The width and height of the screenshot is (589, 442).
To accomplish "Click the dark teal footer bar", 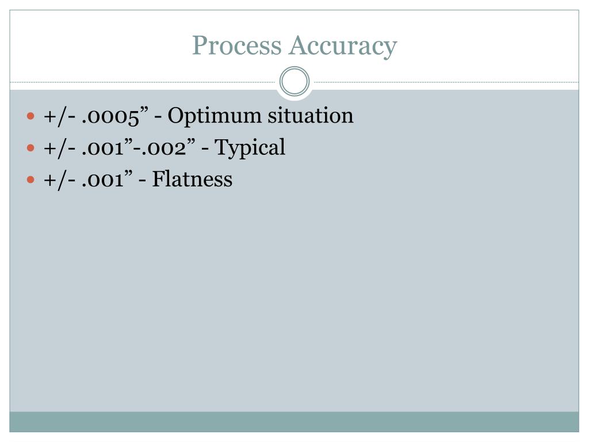I will tap(294, 422).
